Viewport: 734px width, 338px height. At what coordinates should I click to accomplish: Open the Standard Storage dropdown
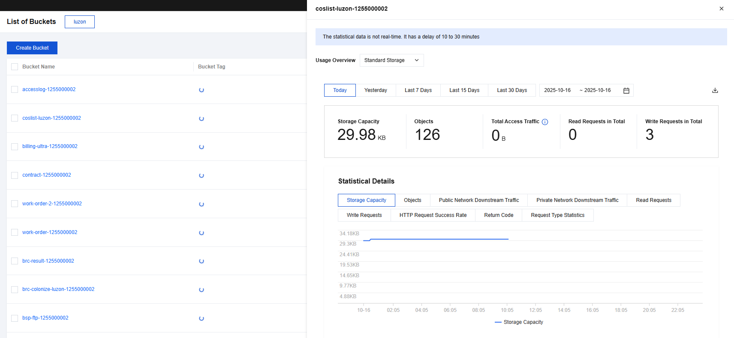tap(391, 60)
